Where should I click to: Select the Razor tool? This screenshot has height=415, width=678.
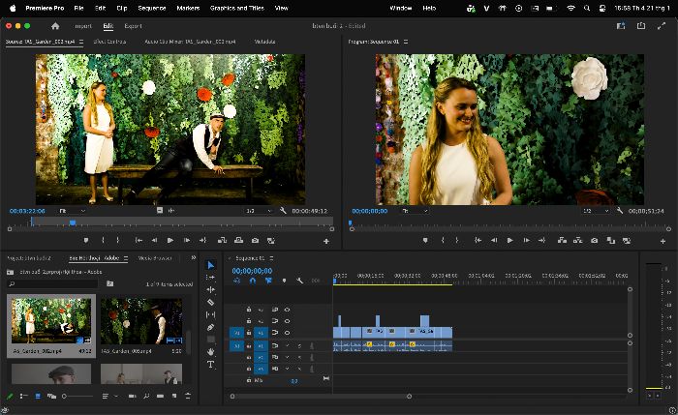click(x=210, y=302)
